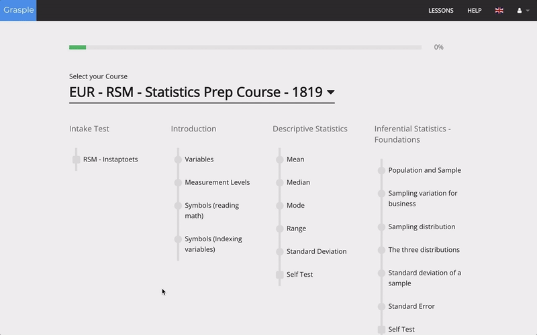The image size is (537, 335).
Task: Open the dropdown caret beside user icon
Action: point(528,11)
